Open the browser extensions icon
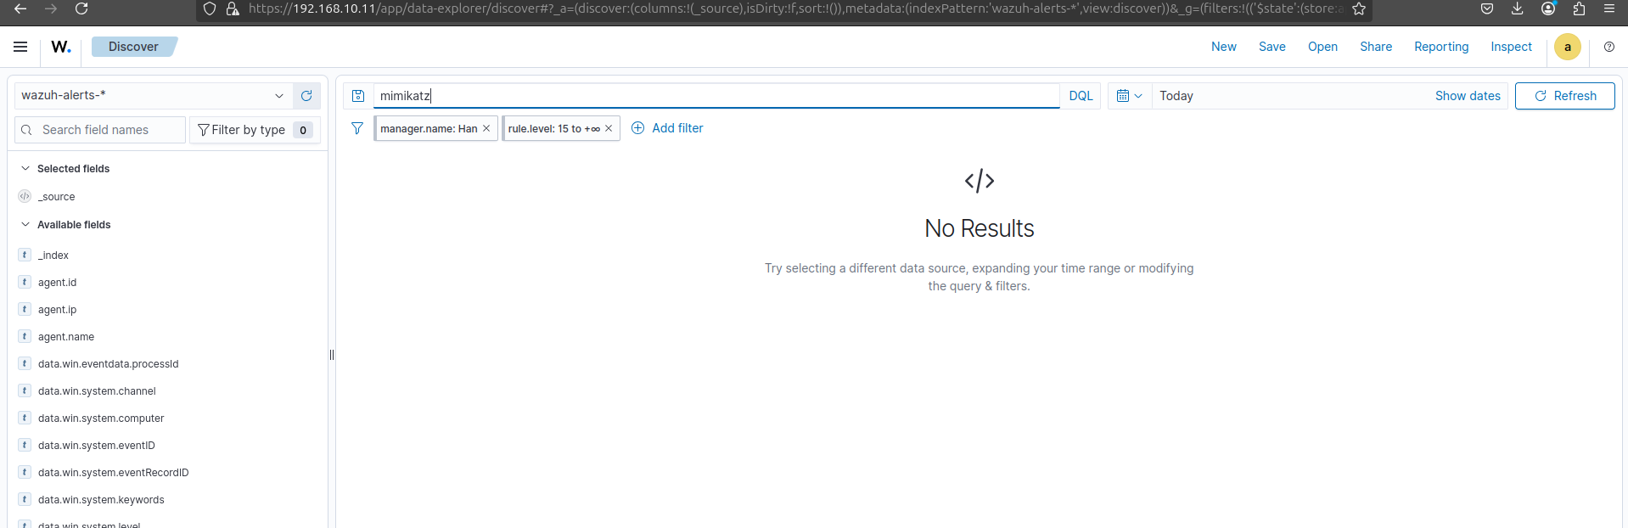Image resolution: width=1628 pixels, height=528 pixels. click(x=1579, y=8)
